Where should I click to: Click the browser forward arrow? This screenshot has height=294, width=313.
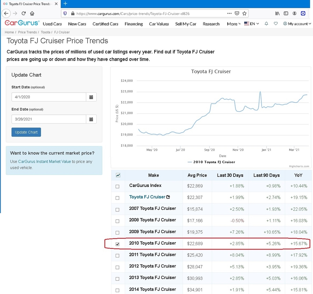click(x=15, y=13)
